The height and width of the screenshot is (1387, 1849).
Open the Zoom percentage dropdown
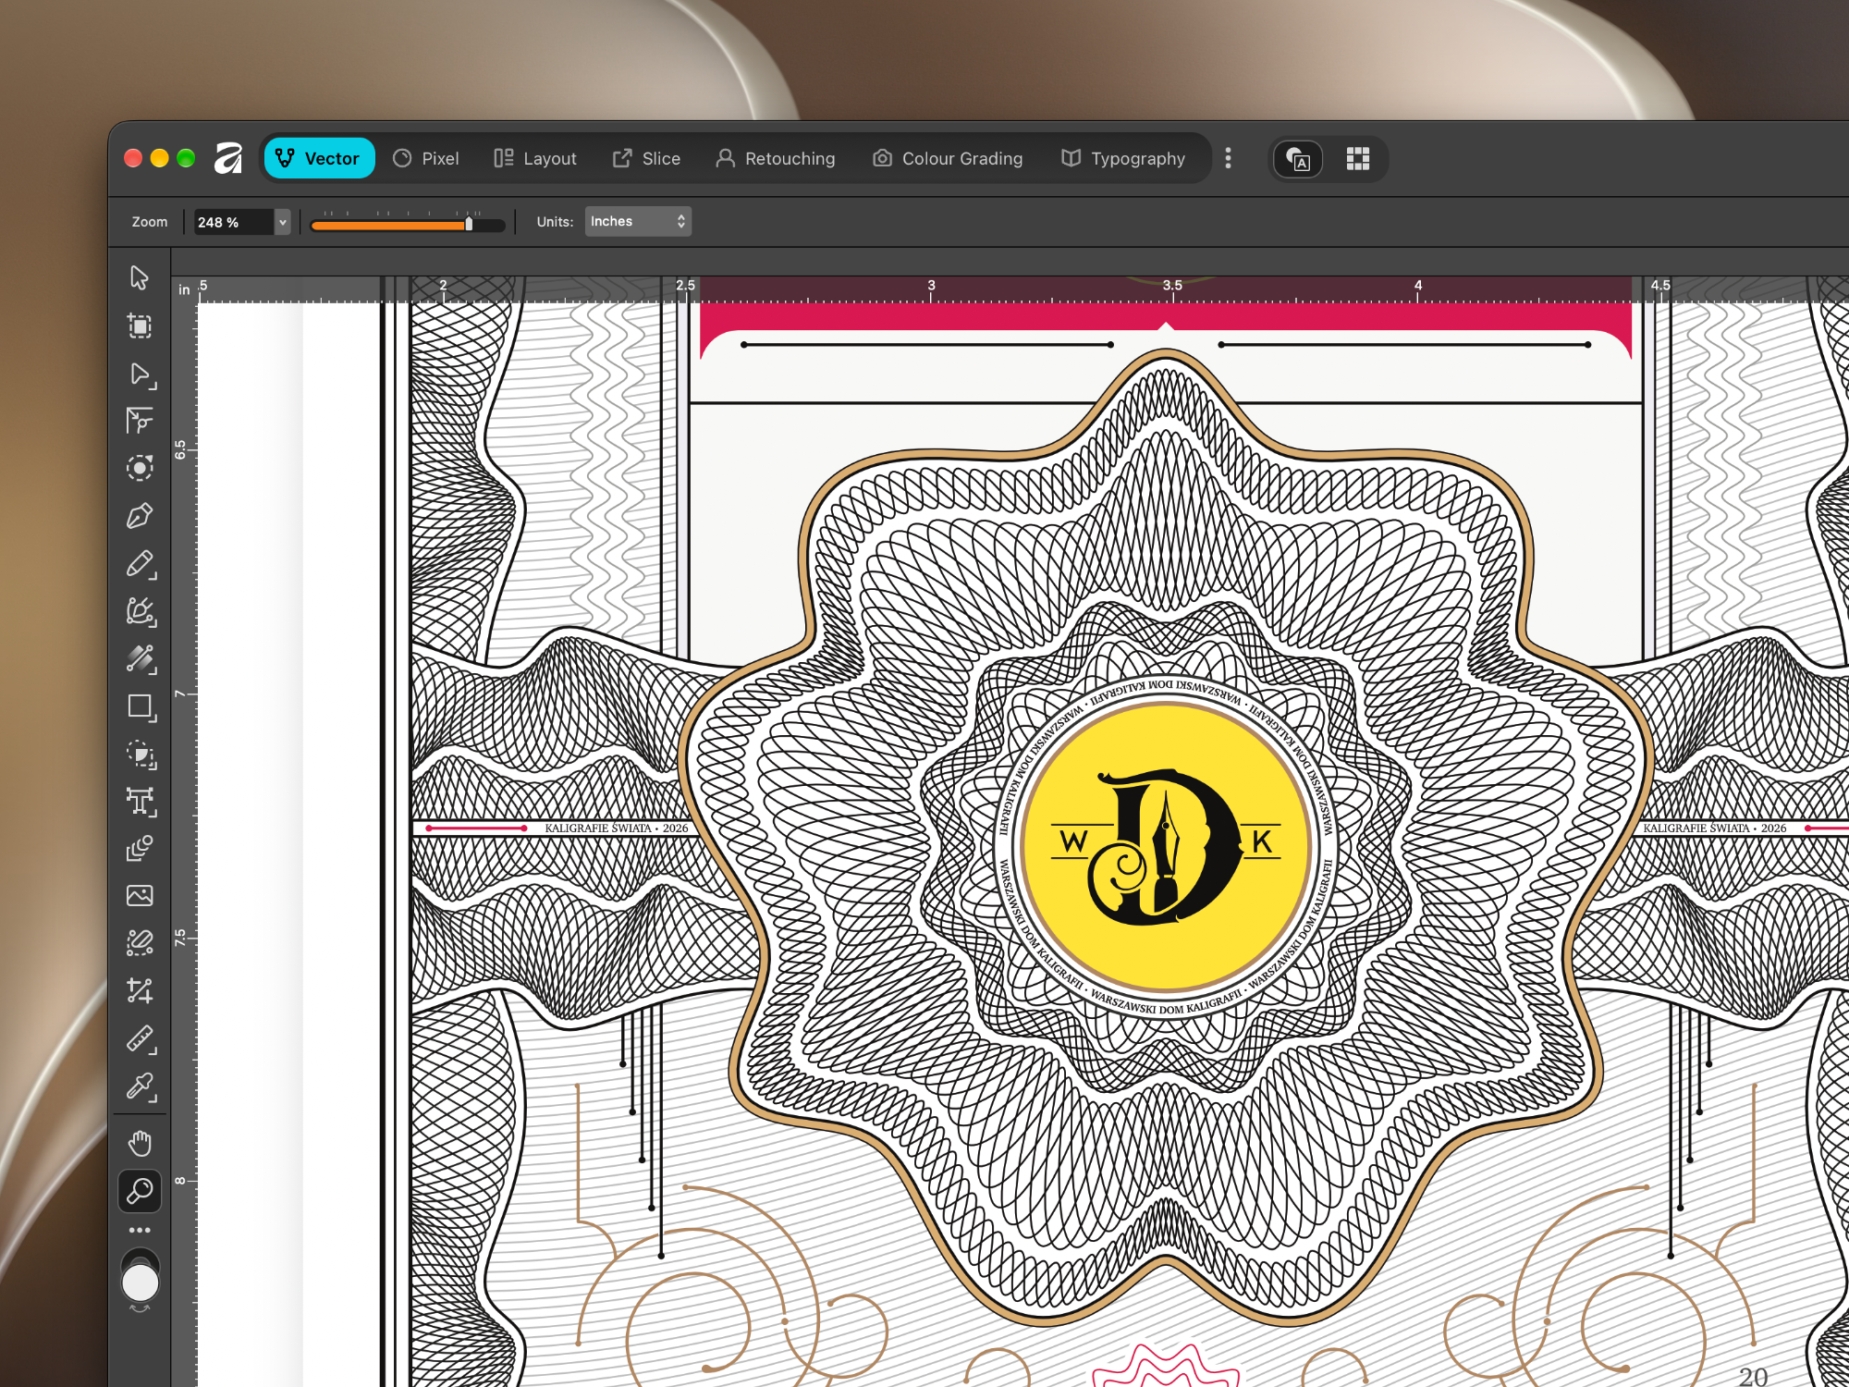coord(282,222)
